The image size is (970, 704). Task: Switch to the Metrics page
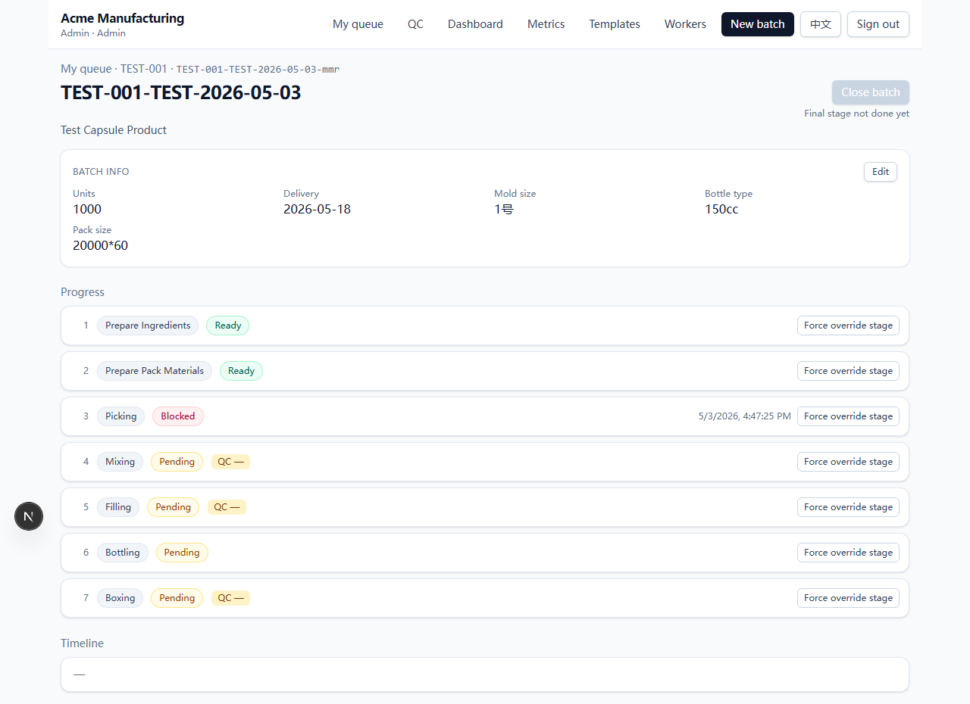[546, 24]
